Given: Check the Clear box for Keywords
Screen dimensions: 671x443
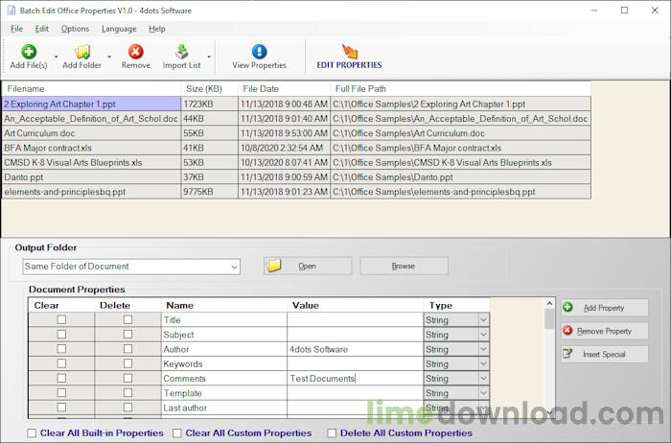Looking at the screenshot, I should pyautogui.click(x=61, y=363).
